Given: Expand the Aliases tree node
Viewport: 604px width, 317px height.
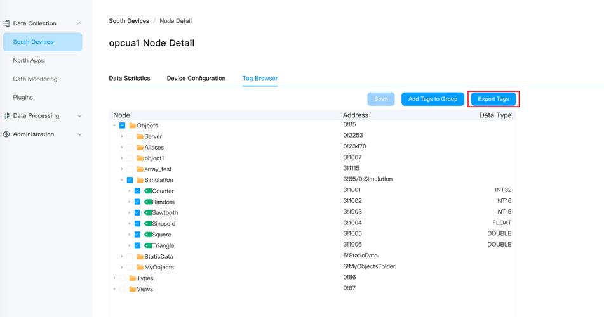Looking at the screenshot, I should 122,147.
